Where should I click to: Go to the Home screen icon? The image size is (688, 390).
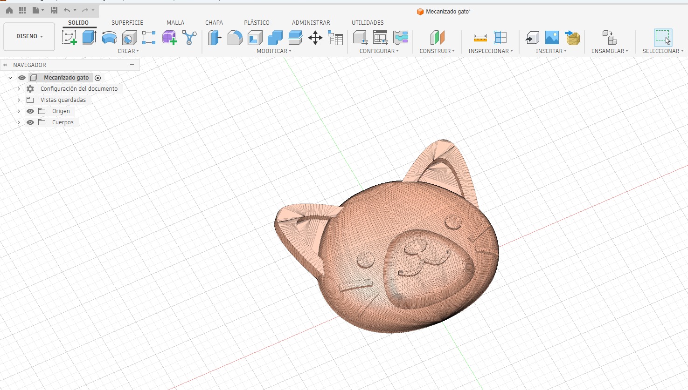[x=9, y=10]
